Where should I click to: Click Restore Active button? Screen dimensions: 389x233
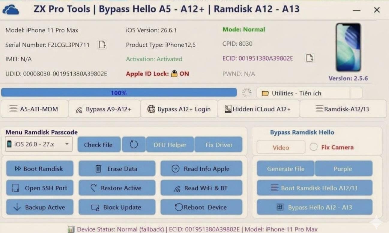click(x=117, y=188)
